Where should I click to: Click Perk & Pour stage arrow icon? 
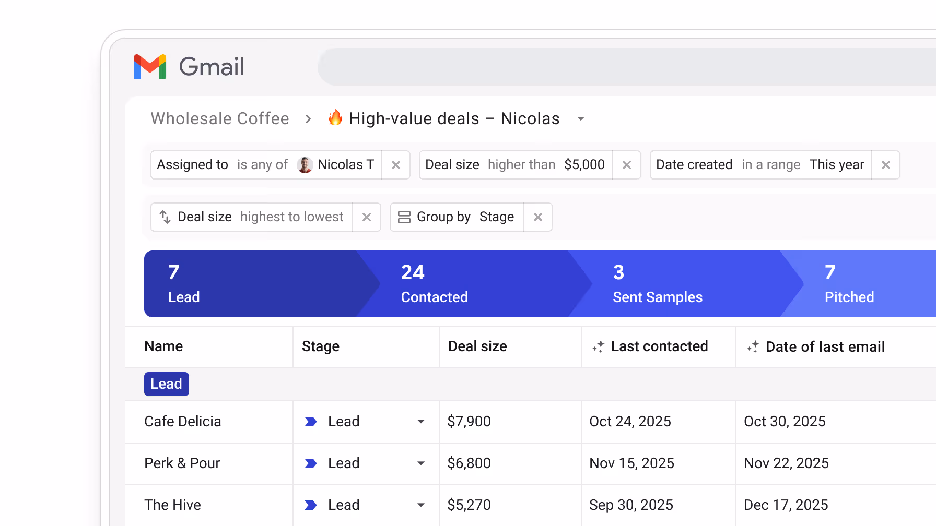[x=311, y=463]
